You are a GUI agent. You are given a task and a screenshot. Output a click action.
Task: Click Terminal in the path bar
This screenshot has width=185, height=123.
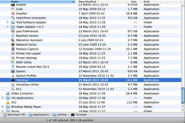79,115
